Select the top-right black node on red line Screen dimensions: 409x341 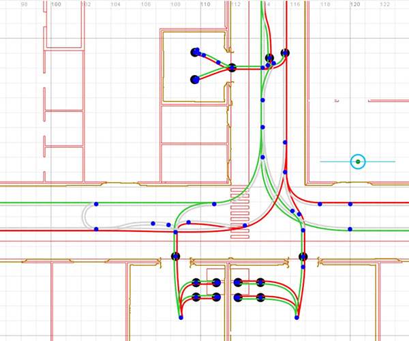[285, 53]
